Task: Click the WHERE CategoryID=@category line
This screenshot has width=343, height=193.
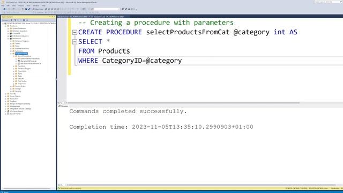Action: 130,61
